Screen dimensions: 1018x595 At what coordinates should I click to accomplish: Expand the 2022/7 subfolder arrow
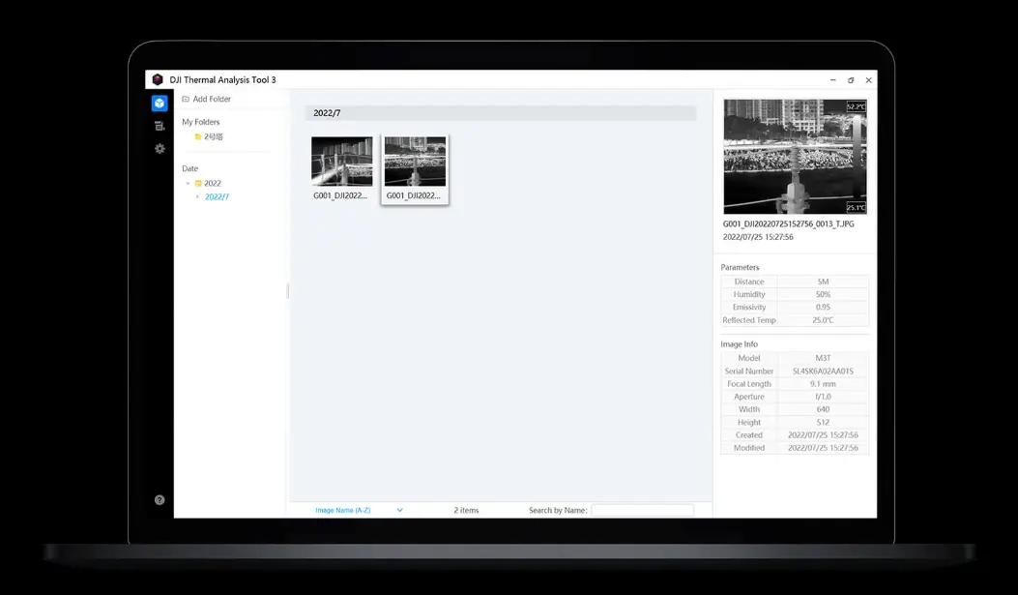[197, 197]
